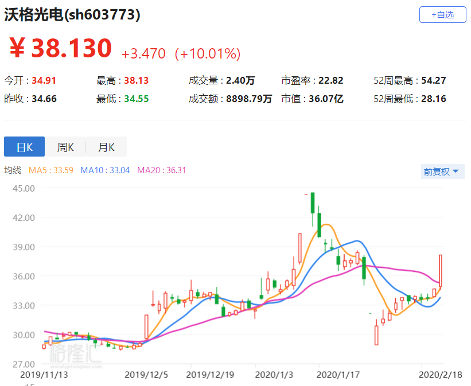Click the 市值 value 36.07亿
Screen dimensions: 471x386
[x=326, y=99]
